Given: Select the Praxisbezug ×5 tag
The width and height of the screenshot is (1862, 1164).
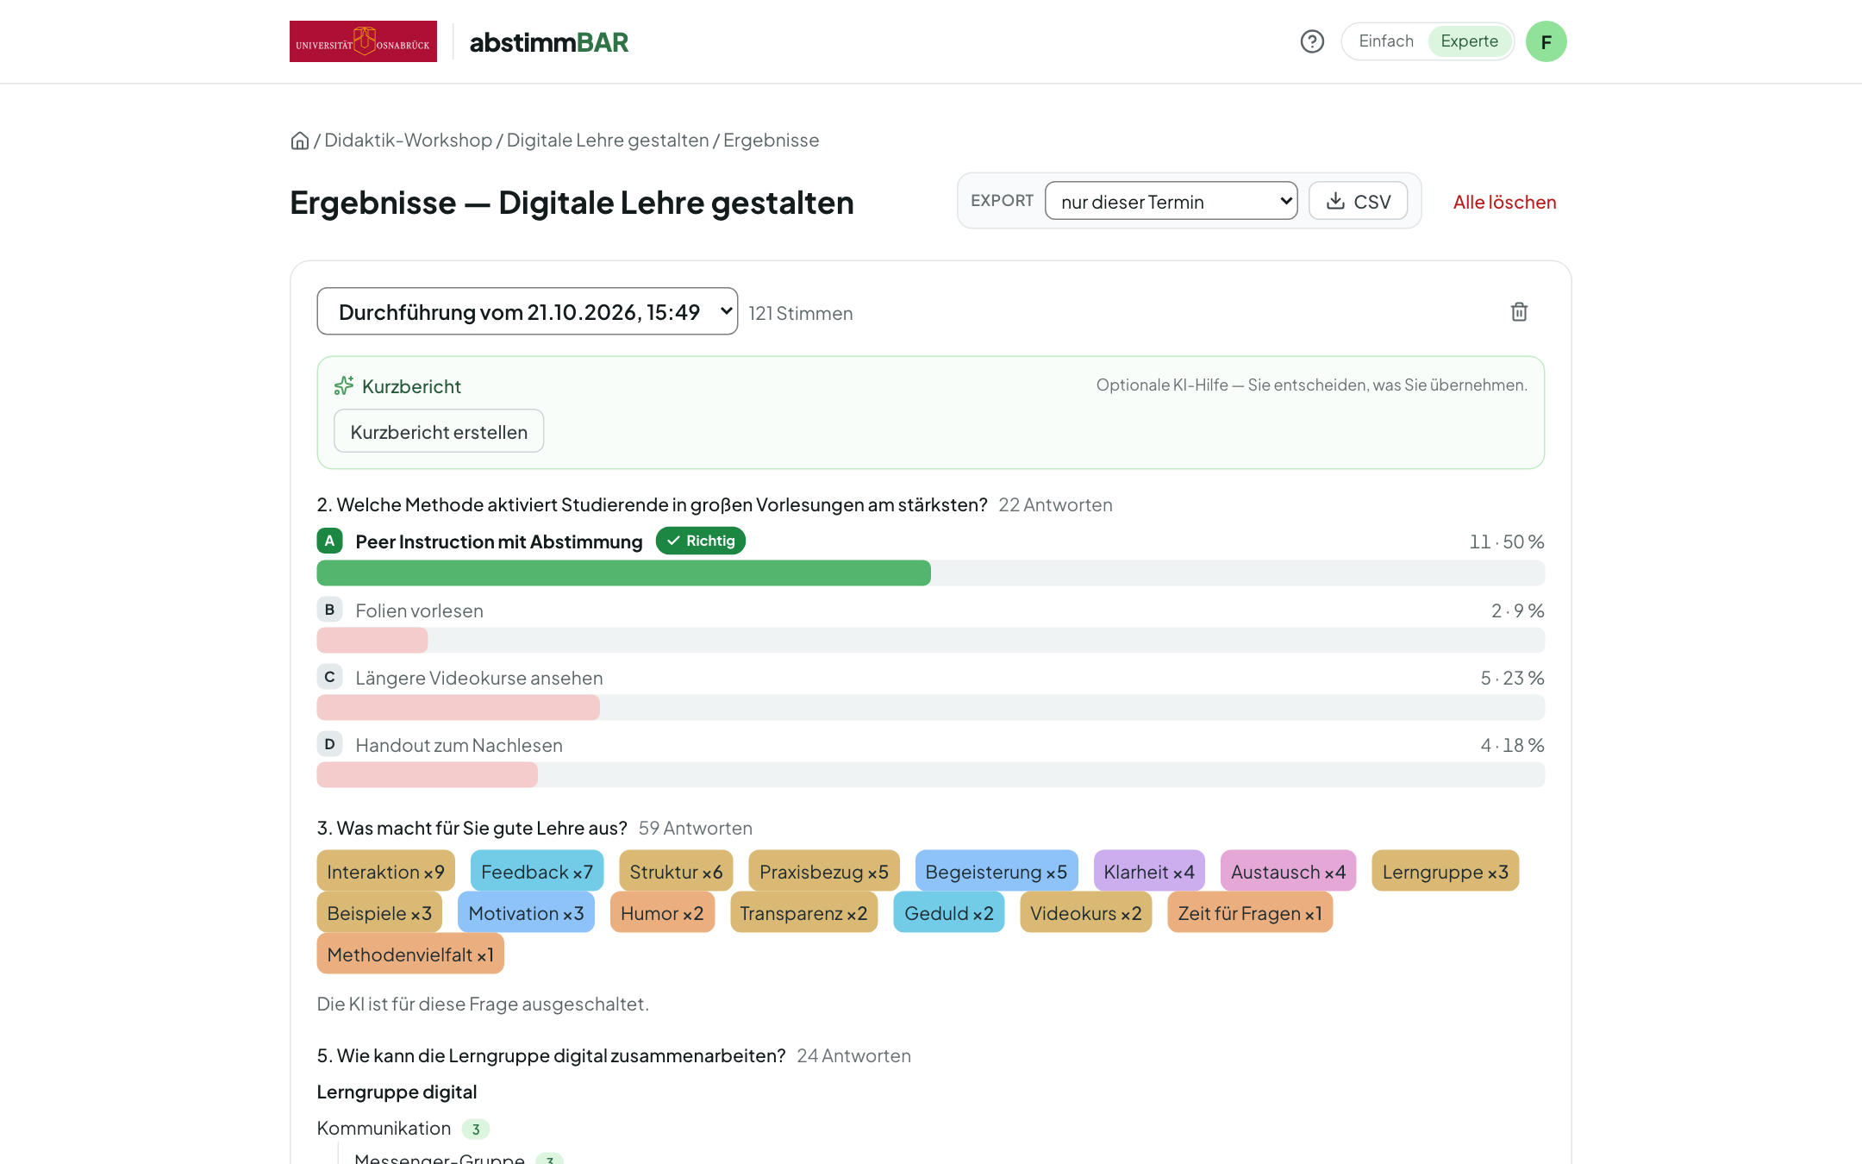Looking at the screenshot, I should coord(824,871).
